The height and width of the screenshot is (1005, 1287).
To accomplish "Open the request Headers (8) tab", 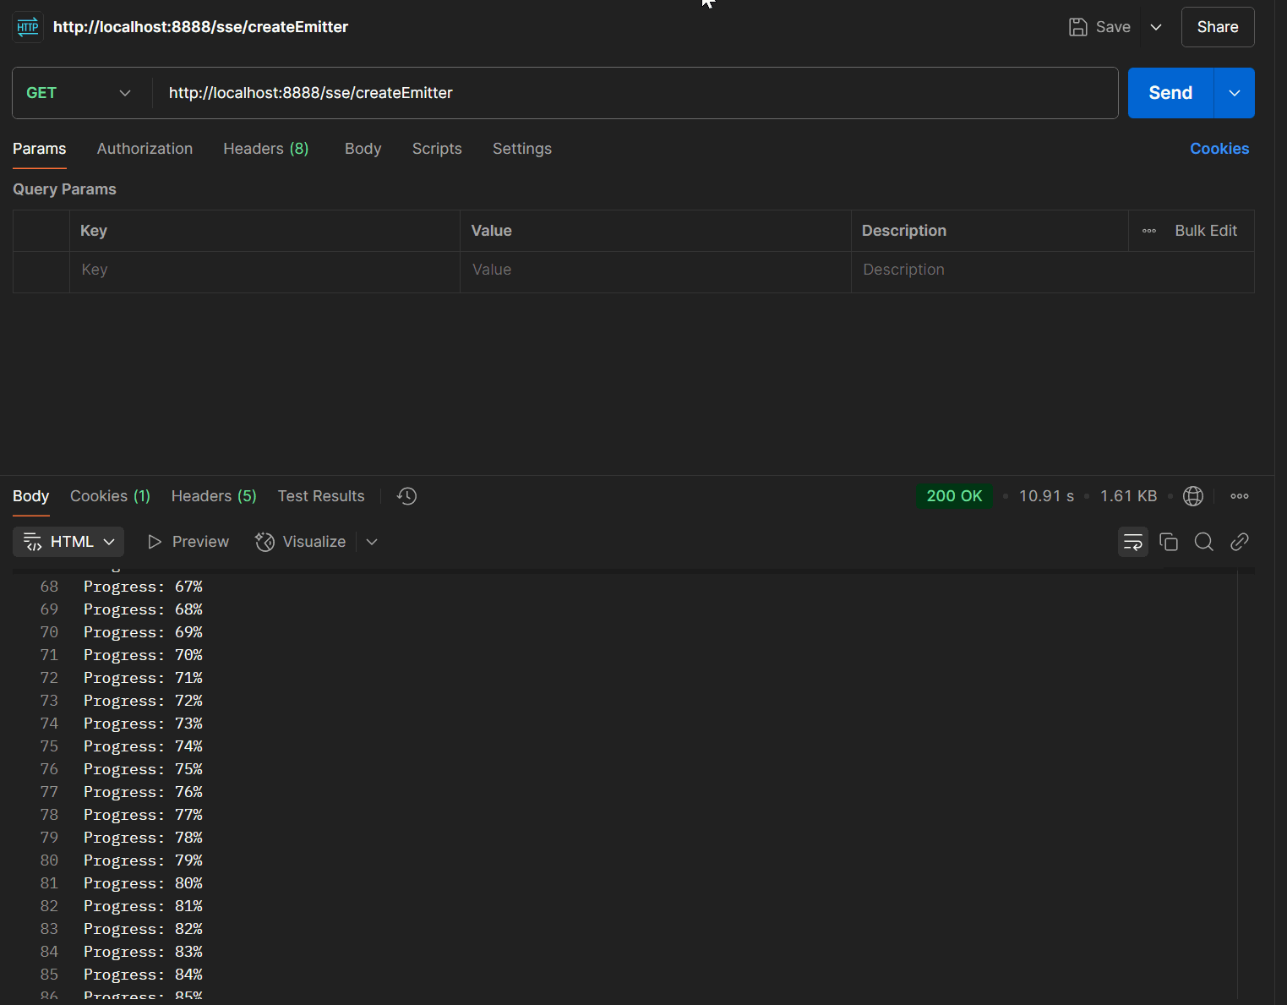I will pos(265,149).
